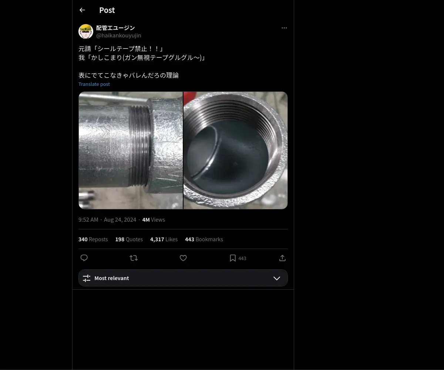
Task: Click the 配管エユージン display name
Action: pos(115,28)
